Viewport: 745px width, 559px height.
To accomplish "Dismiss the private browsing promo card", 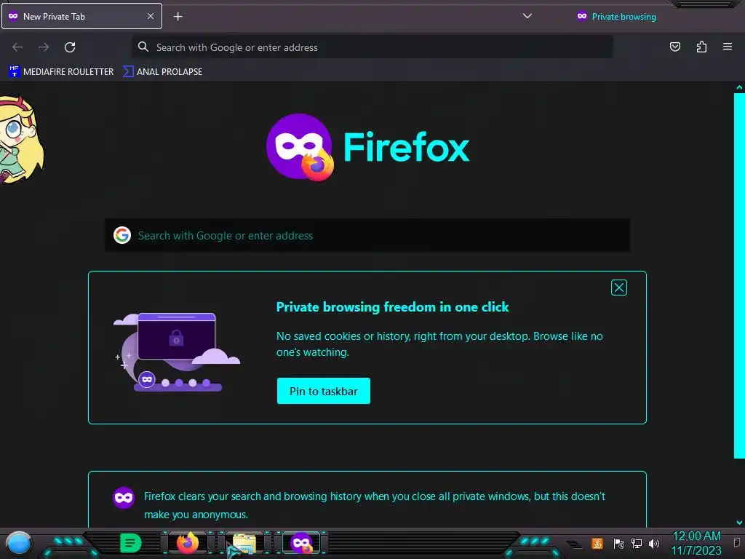I will tap(618, 288).
